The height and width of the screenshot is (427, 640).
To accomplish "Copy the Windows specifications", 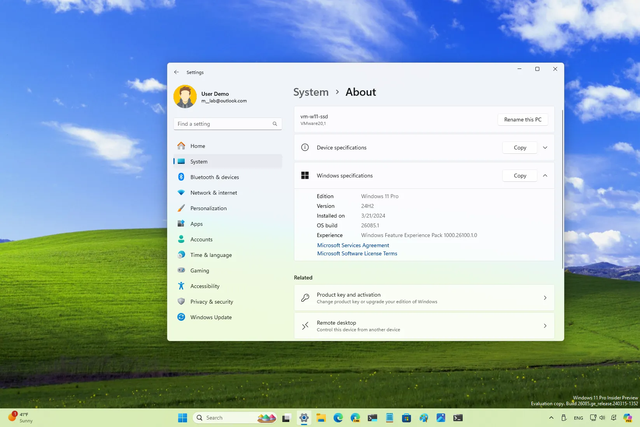I will pos(520,176).
